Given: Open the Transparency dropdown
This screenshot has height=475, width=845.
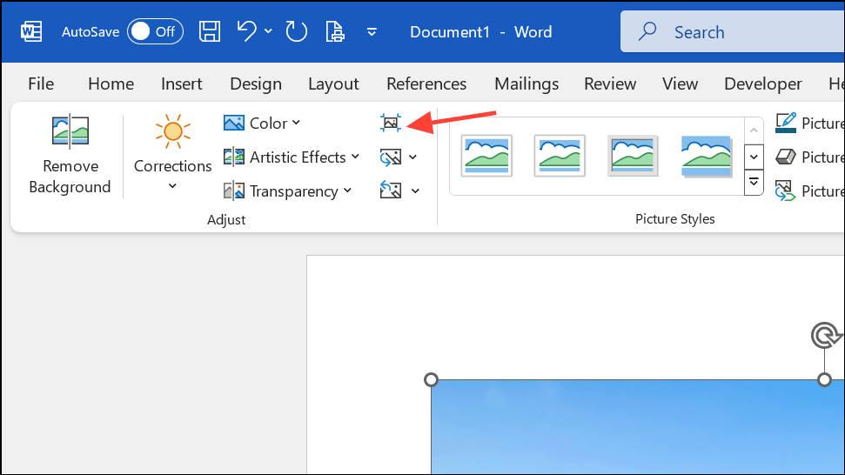Looking at the screenshot, I should coord(288,191).
